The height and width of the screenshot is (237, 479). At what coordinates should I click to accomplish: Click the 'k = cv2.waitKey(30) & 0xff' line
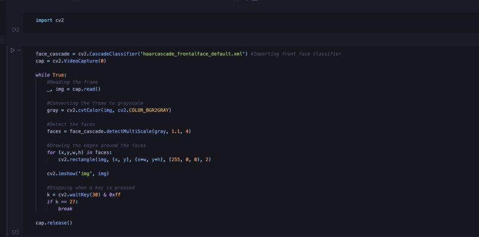[84, 195]
